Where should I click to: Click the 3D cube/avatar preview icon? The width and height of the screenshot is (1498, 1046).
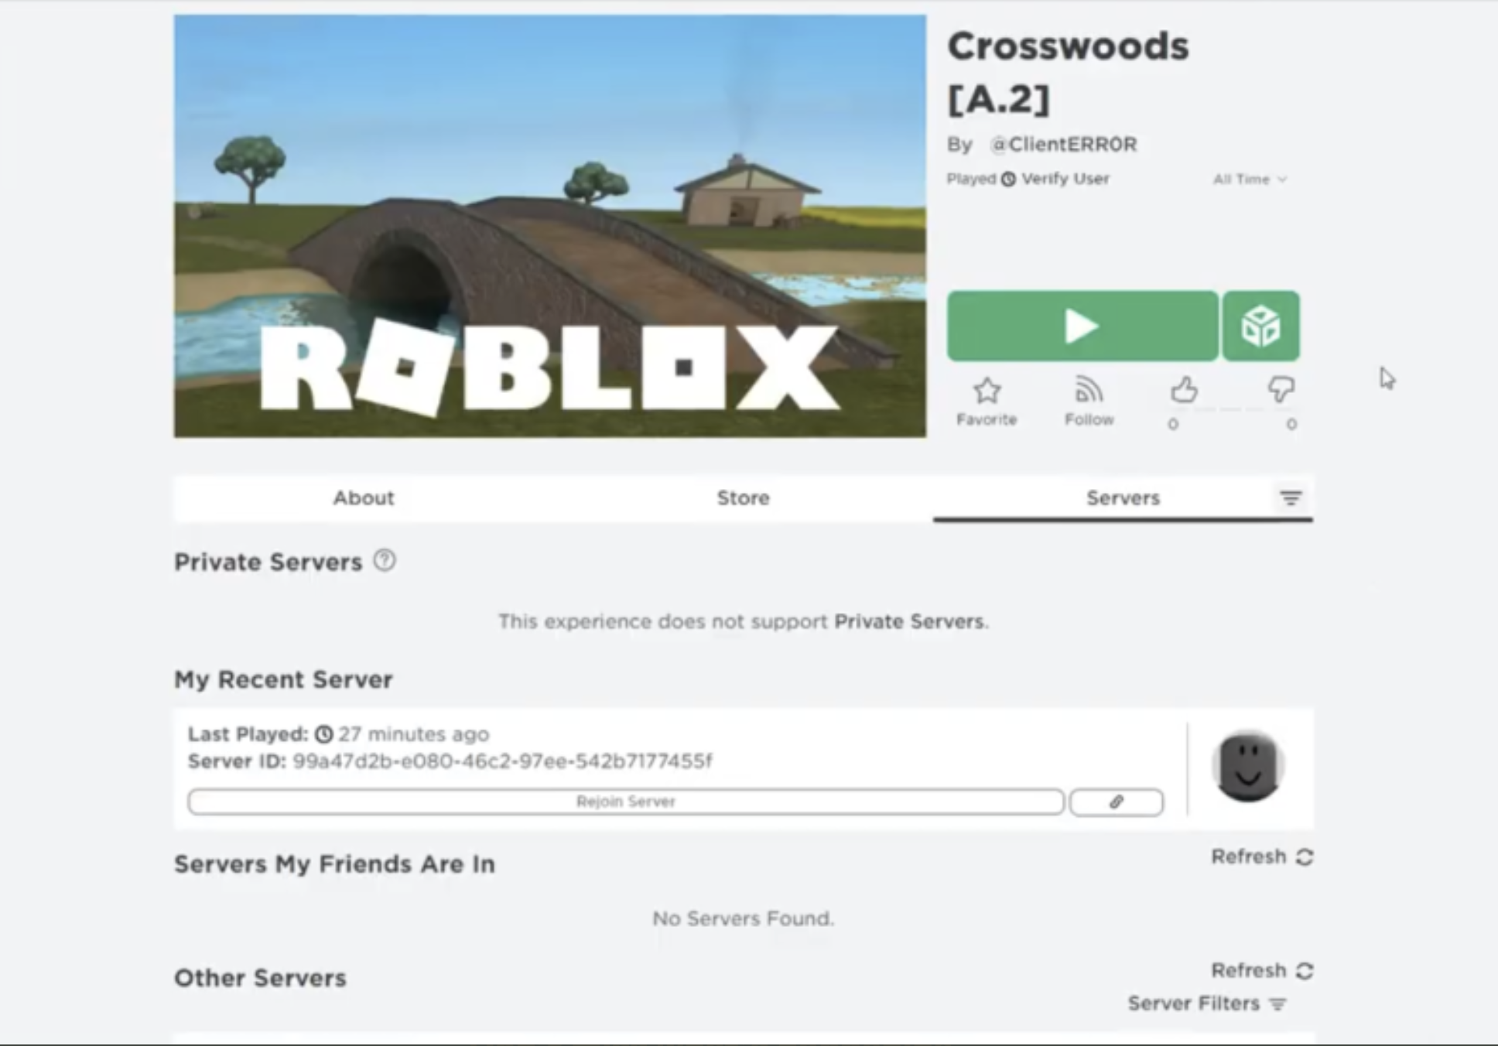(1261, 326)
